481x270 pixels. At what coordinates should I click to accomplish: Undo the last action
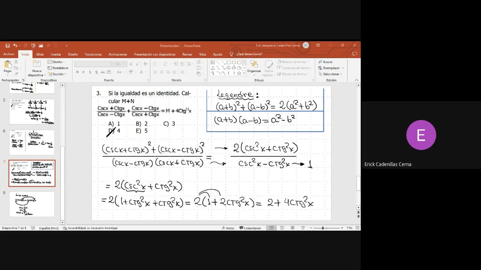[15, 45]
